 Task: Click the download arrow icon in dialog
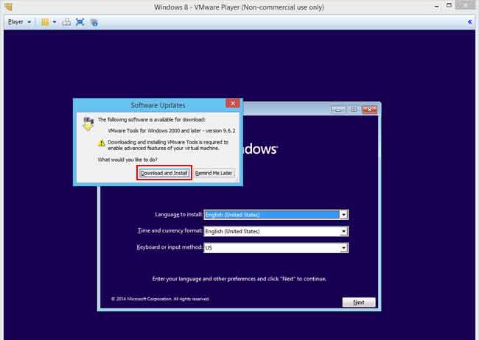pos(88,123)
